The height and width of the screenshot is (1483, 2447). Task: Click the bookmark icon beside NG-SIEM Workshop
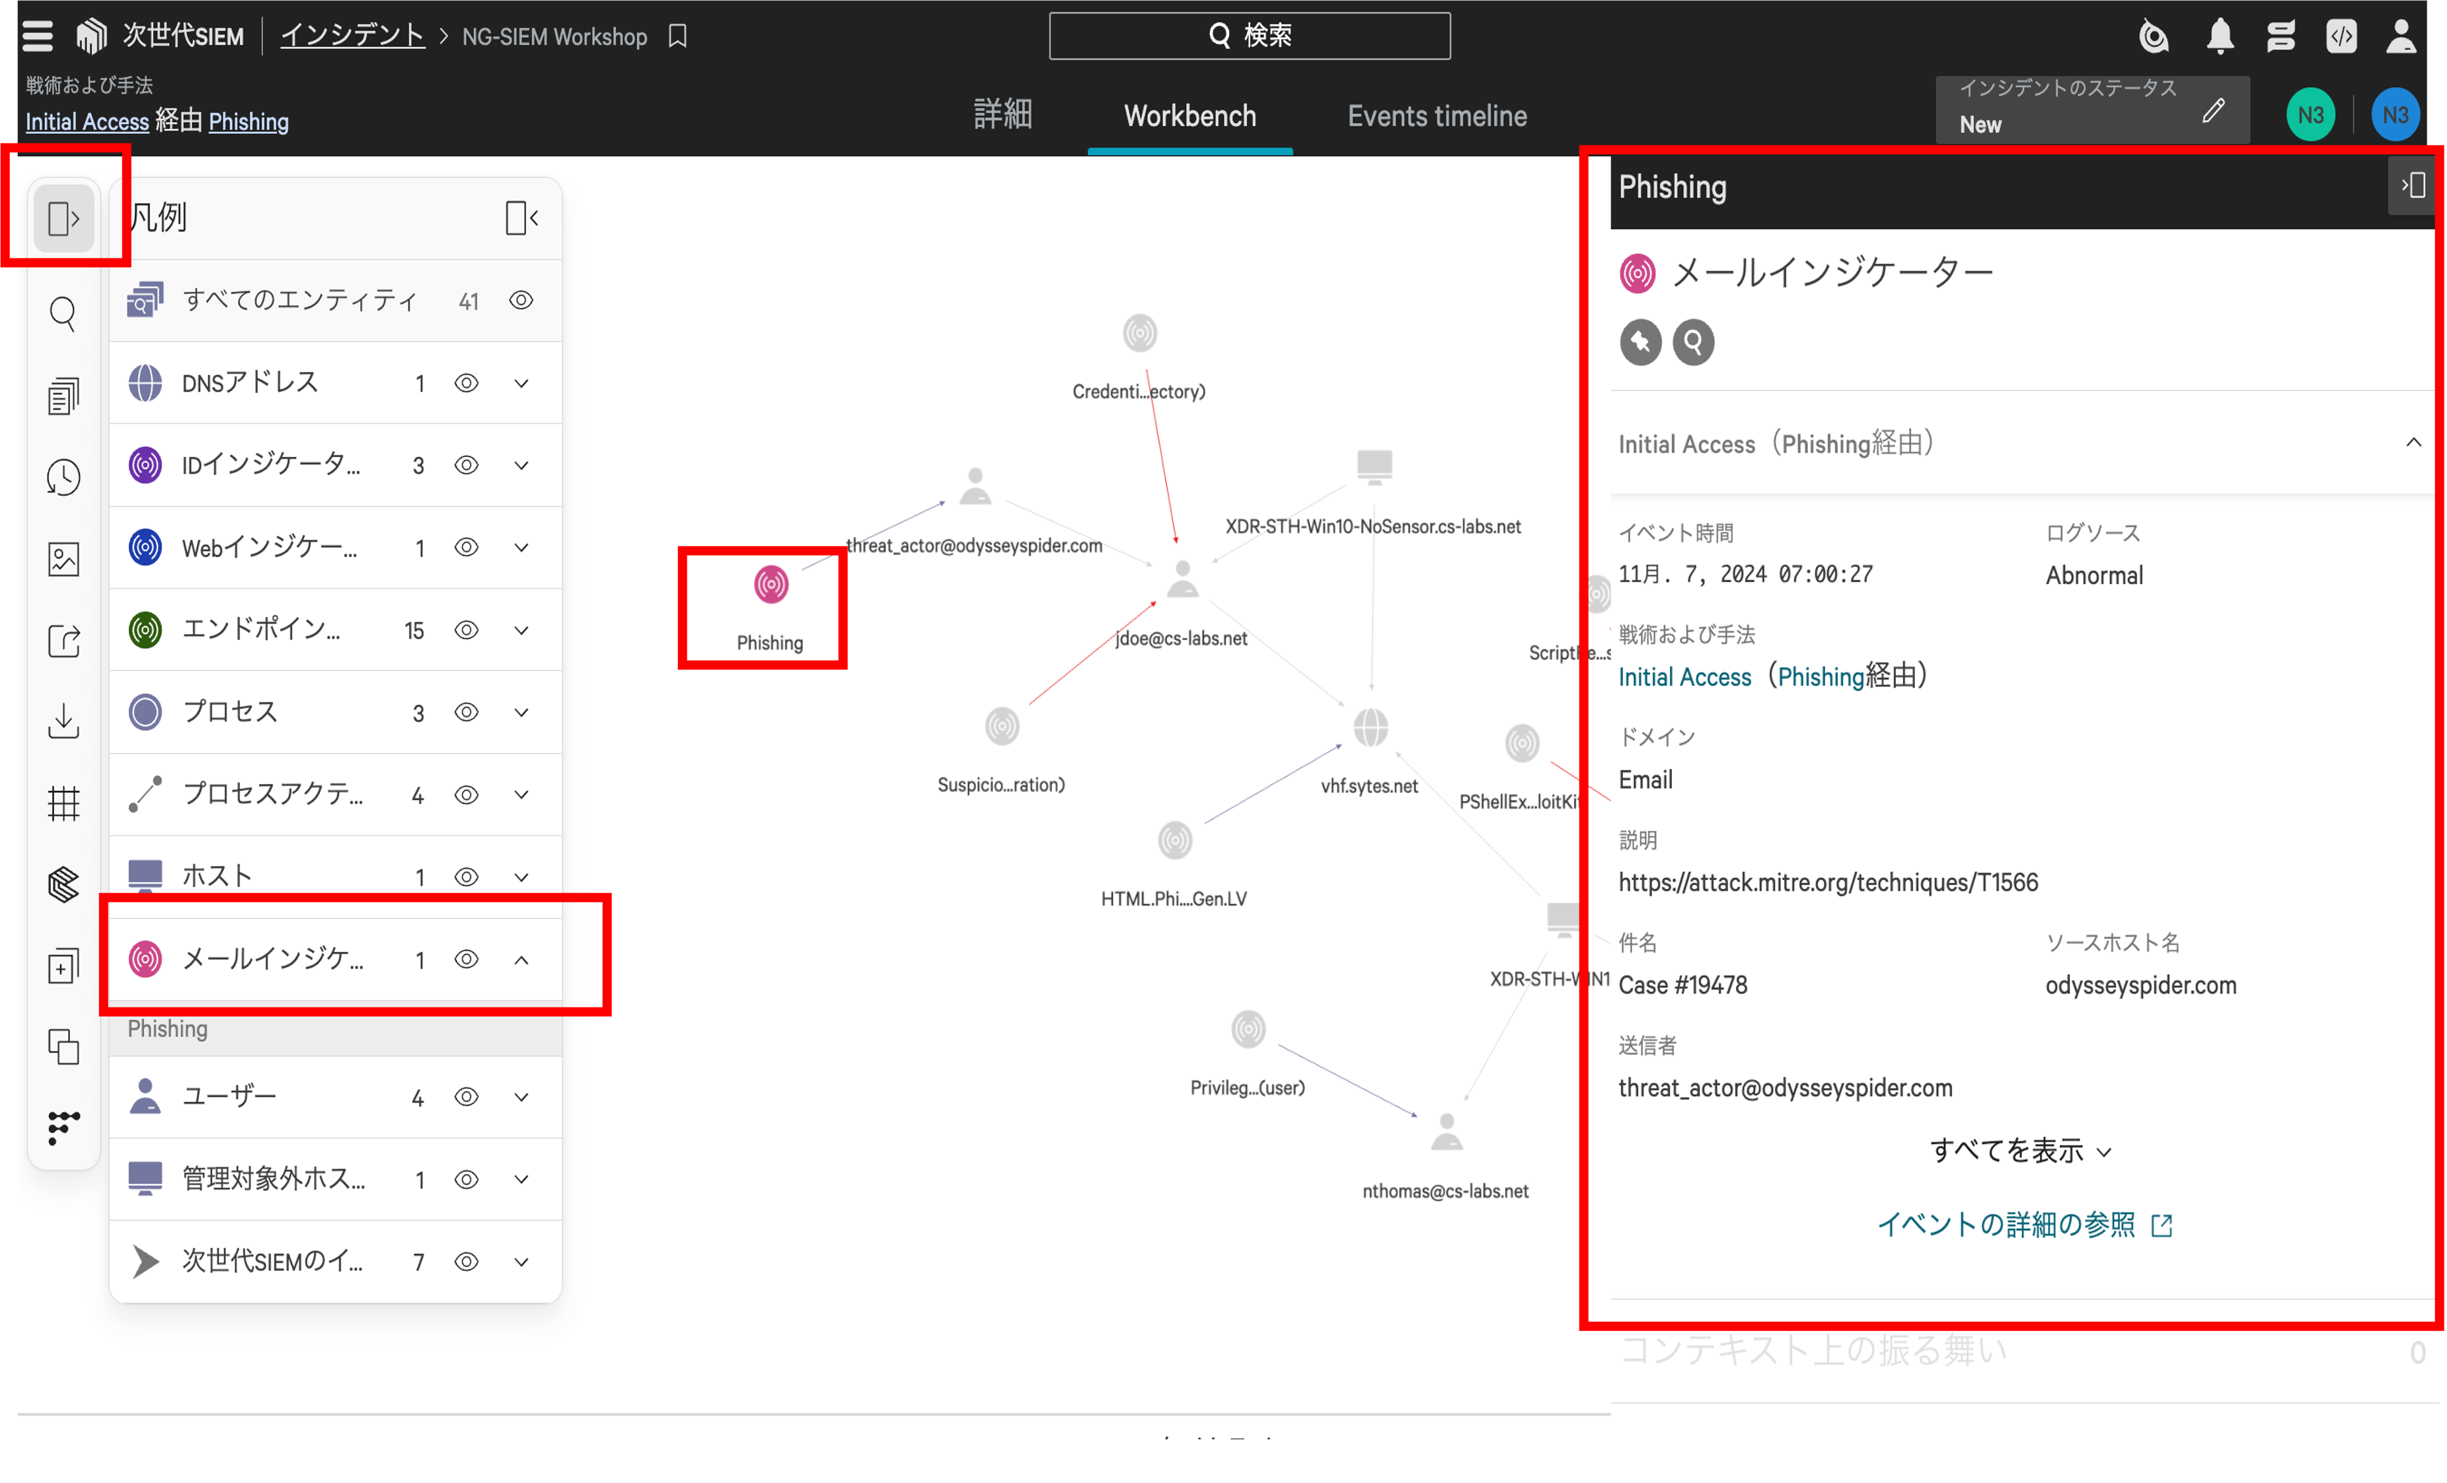(677, 37)
